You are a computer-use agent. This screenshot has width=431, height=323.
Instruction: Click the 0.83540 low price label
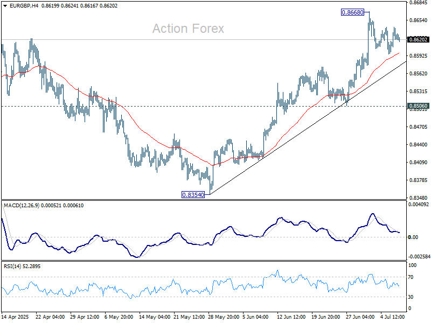193,195
